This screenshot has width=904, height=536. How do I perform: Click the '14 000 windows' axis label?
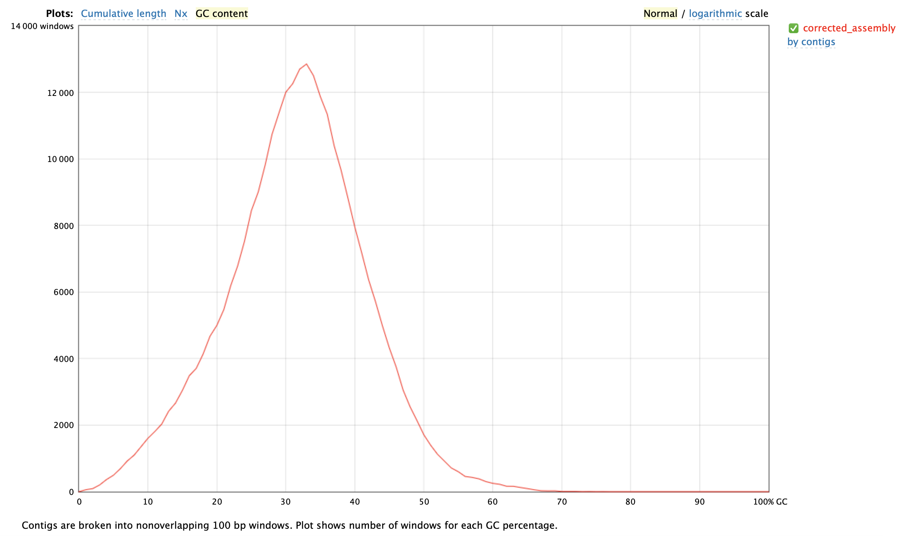[x=42, y=26]
